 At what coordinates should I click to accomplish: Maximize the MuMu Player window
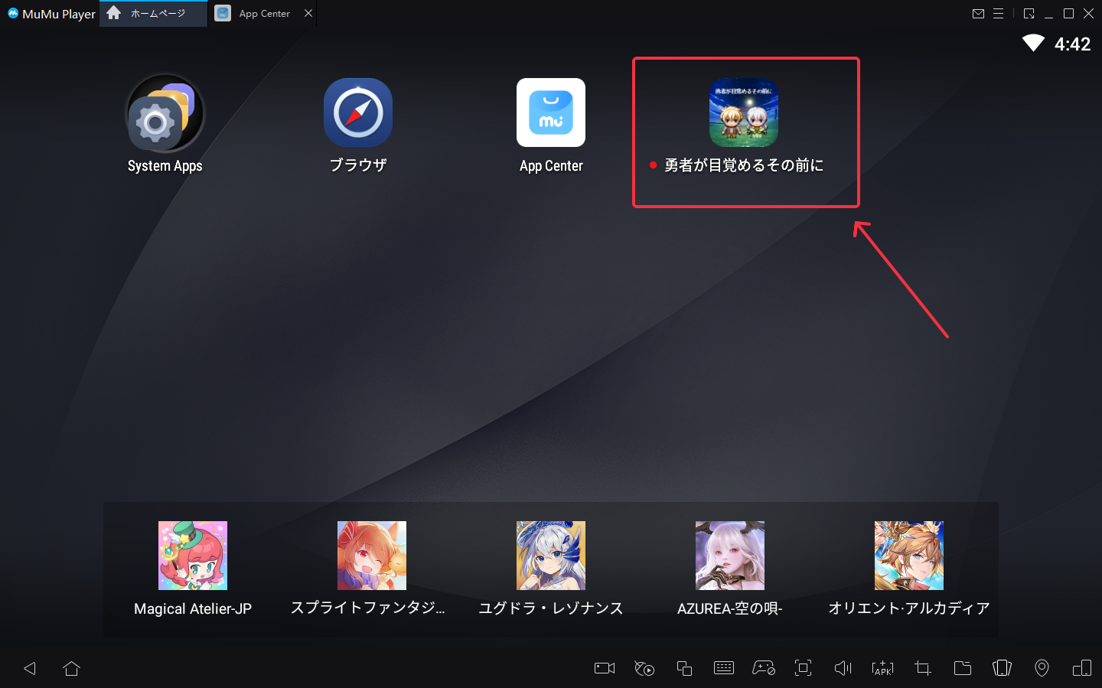coord(1069,14)
